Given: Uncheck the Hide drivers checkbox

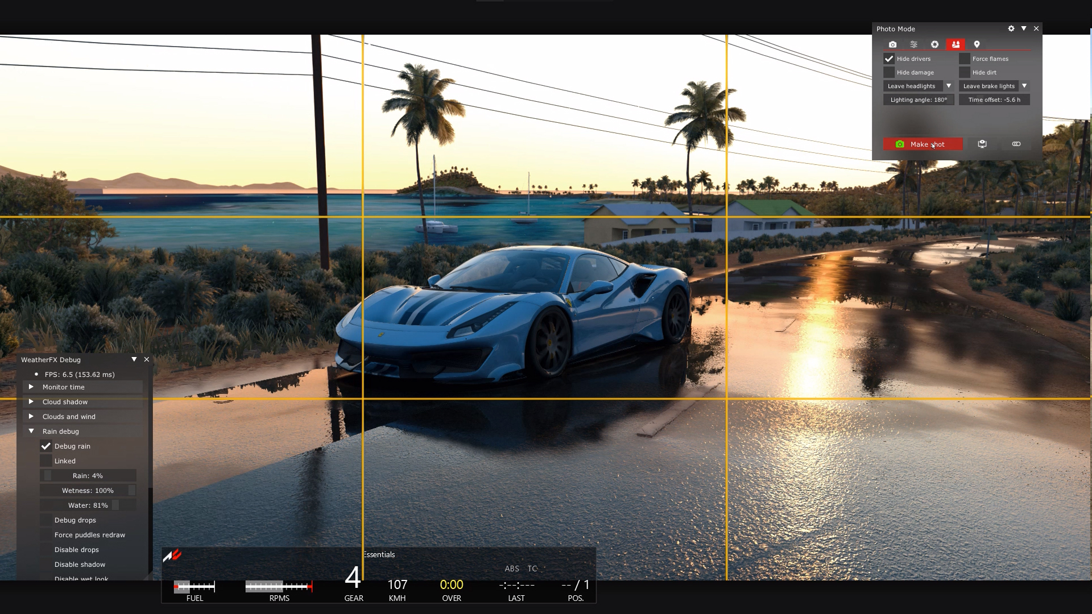Looking at the screenshot, I should (x=889, y=59).
